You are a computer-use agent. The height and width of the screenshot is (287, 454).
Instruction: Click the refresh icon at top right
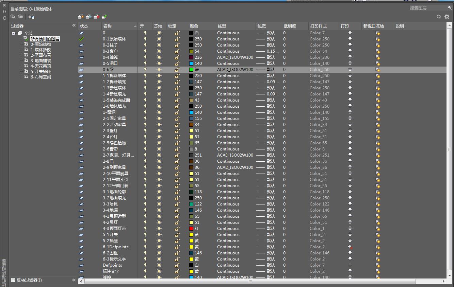[439, 16]
